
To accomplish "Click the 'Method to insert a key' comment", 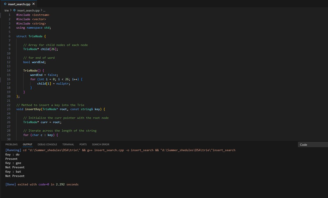I will pos(50,105).
